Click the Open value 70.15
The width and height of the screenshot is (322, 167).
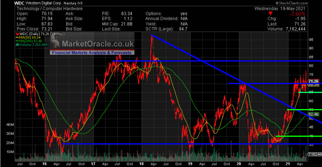(47, 14)
